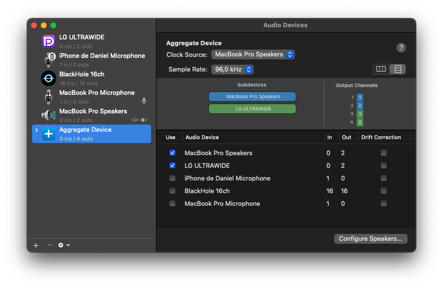Enable Drift Correction for MacBook Pro Microphone
The width and height of the screenshot is (443, 288).
[384, 203]
